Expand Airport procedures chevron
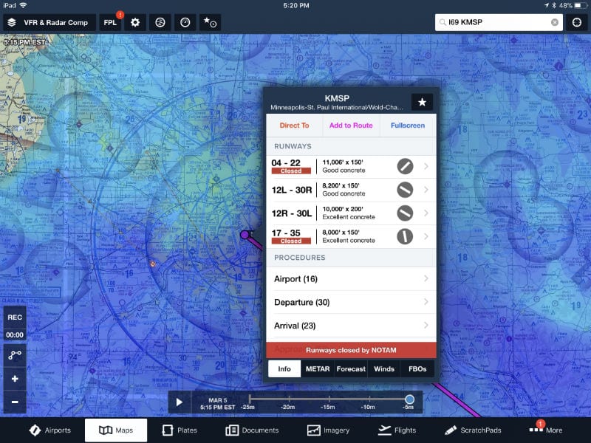Viewport: 591px width, 443px height. coord(426,278)
